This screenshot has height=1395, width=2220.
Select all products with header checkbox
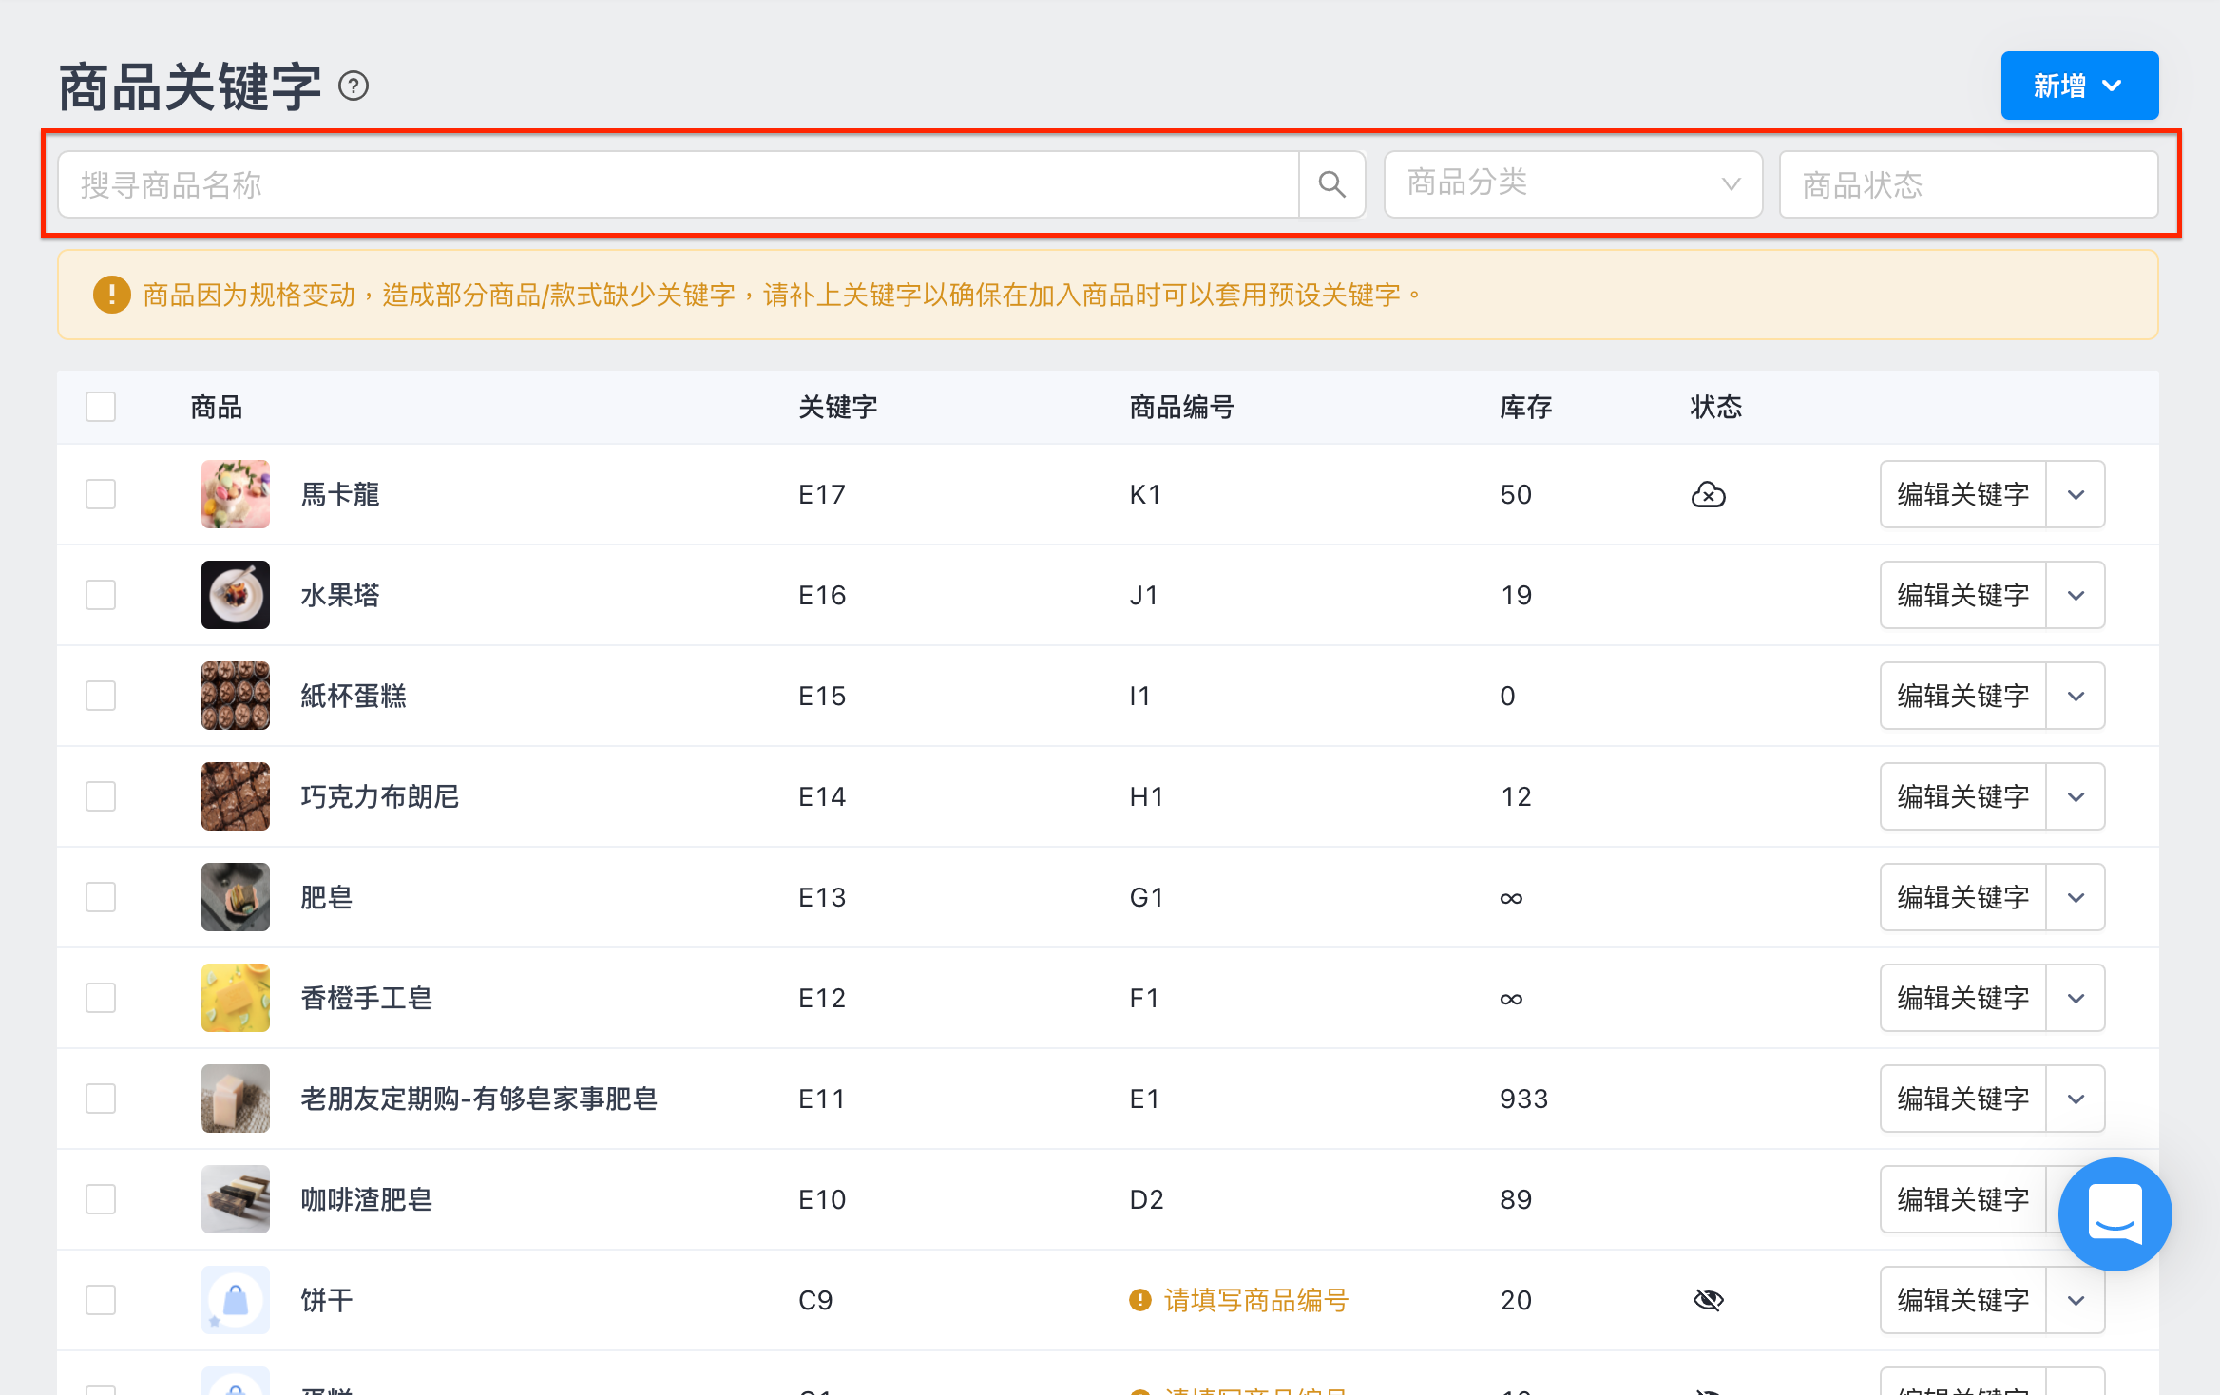101,407
